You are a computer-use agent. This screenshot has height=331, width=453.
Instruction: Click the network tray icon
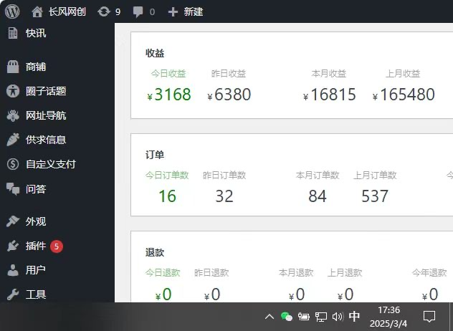320,317
